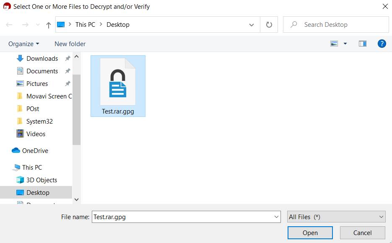Open the All Files type filter
Viewport: 392px width, 243px height.
[x=336, y=217]
